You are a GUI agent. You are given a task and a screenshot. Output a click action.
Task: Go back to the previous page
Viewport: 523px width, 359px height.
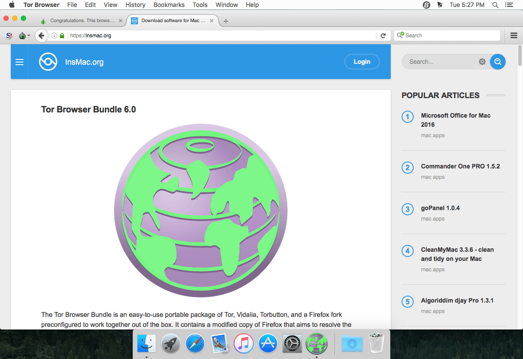41,36
